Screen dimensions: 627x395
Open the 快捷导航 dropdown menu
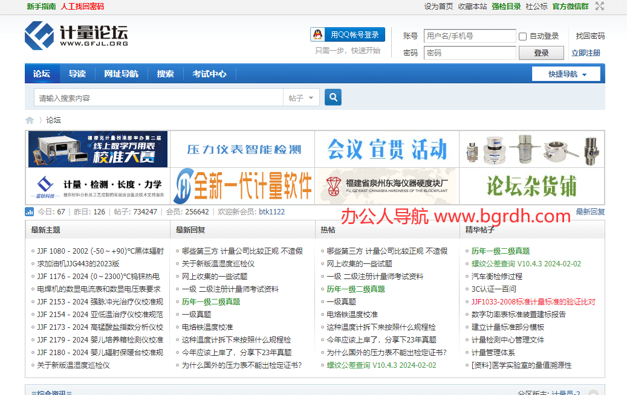click(565, 73)
